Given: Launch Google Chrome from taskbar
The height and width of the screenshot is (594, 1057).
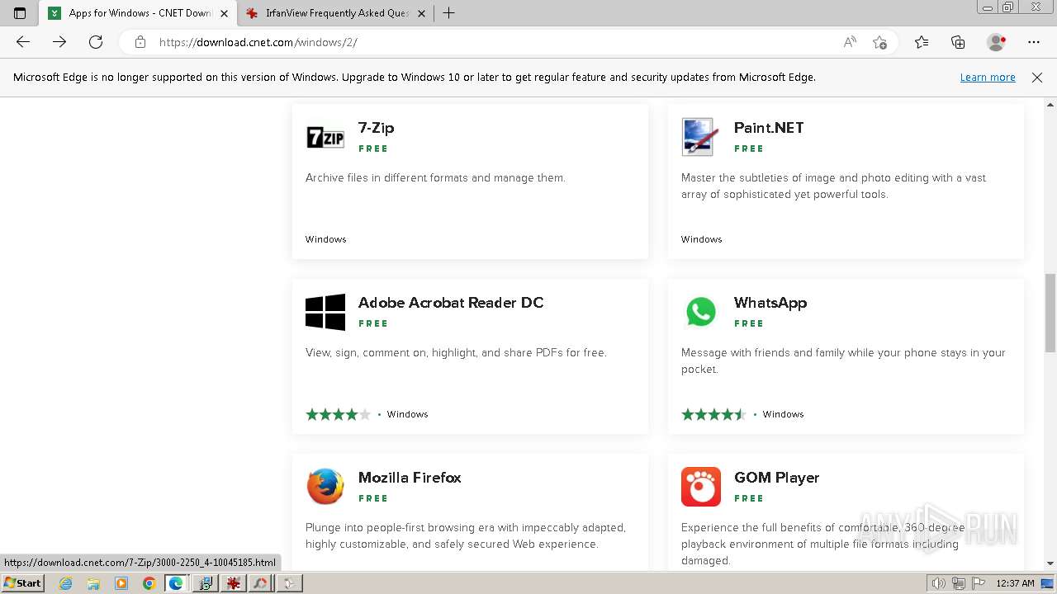Looking at the screenshot, I should pyautogui.click(x=149, y=583).
